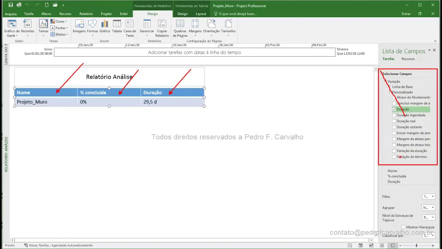Open the Arquivo menu
The image size is (442, 249).
coord(11,14)
